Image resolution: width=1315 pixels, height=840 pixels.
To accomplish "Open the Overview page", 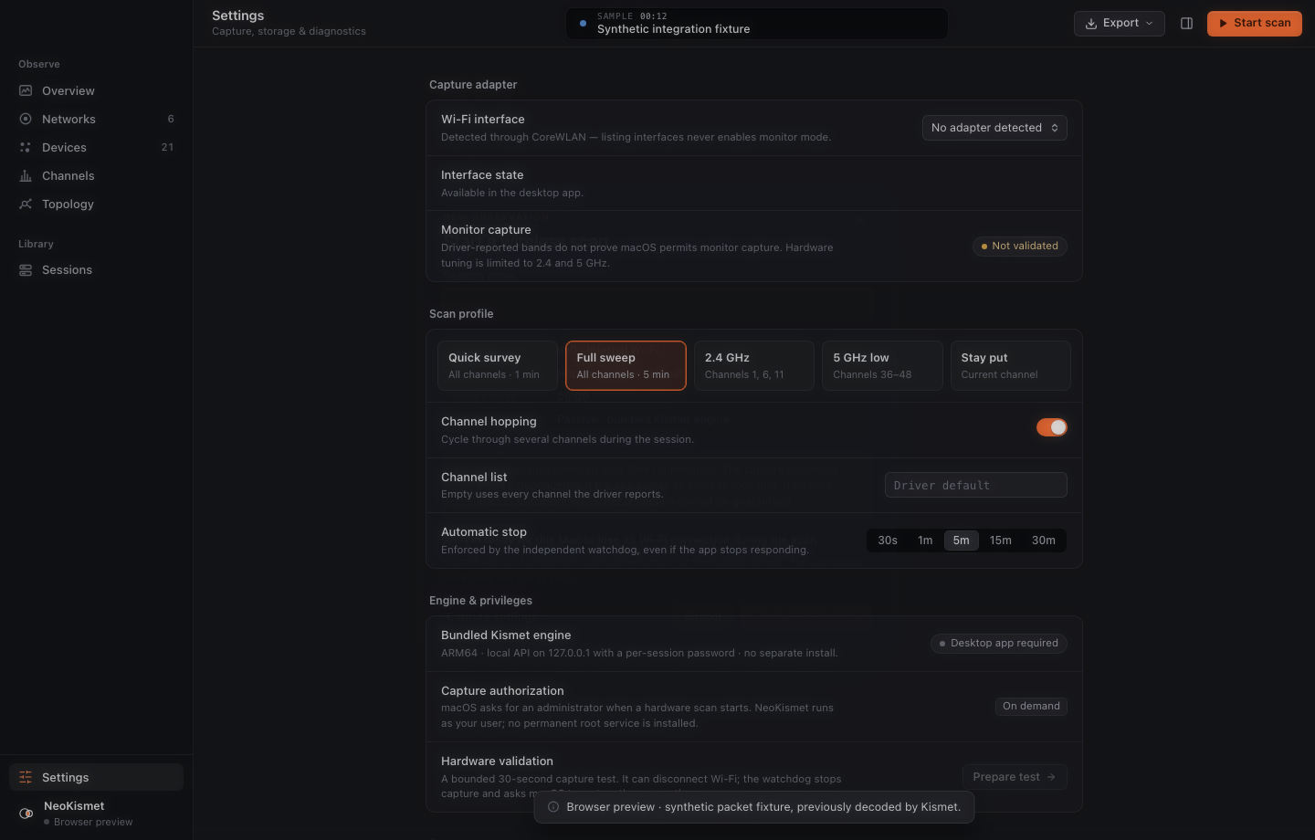I will tap(96, 90).
